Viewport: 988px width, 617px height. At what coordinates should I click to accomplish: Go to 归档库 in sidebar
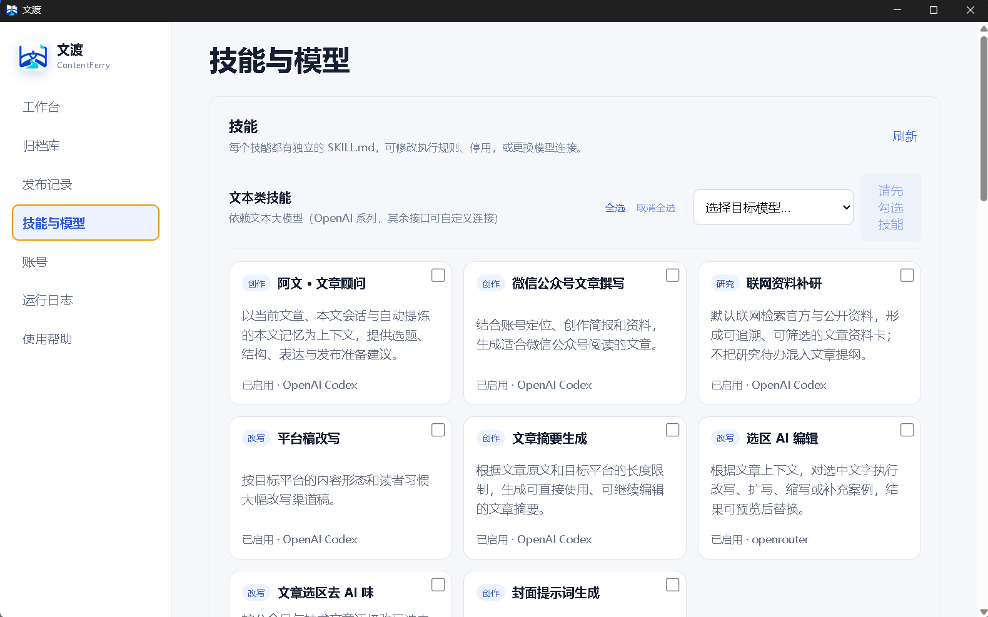(x=86, y=146)
